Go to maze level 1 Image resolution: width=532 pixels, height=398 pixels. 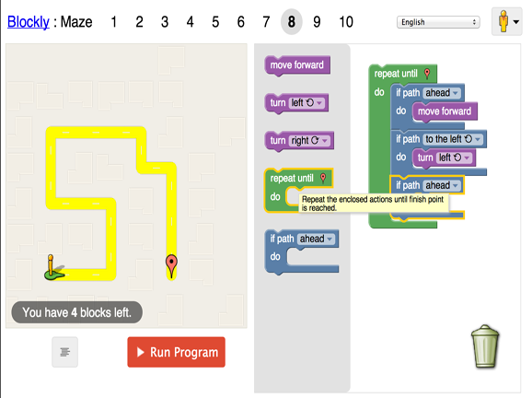(x=113, y=22)
